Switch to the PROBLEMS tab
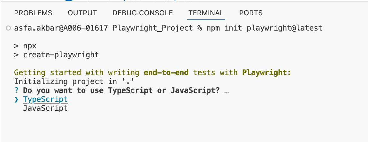Viewport: 368px width, 142px height. coord(33,13)
